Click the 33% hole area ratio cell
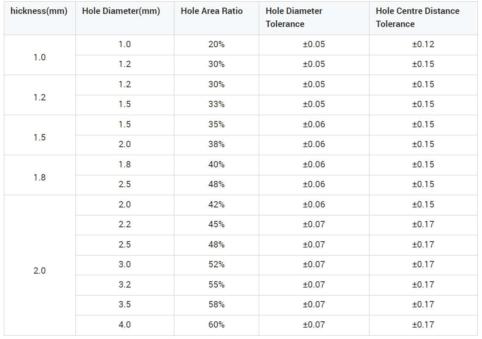482x339 pixels. 217,105
